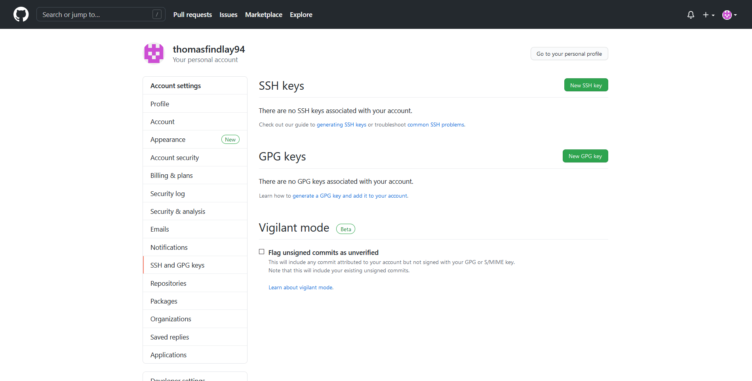
Task: Select Saved replies in settings sidebar
Action: coord(195,337)
